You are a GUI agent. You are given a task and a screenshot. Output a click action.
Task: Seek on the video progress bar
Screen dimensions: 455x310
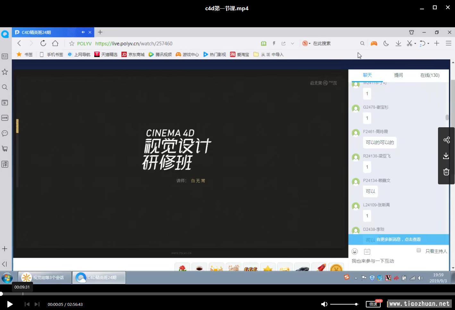227,294
